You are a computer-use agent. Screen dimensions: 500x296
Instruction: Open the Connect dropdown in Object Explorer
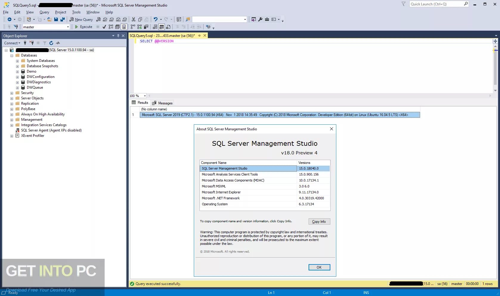point(12,43)
